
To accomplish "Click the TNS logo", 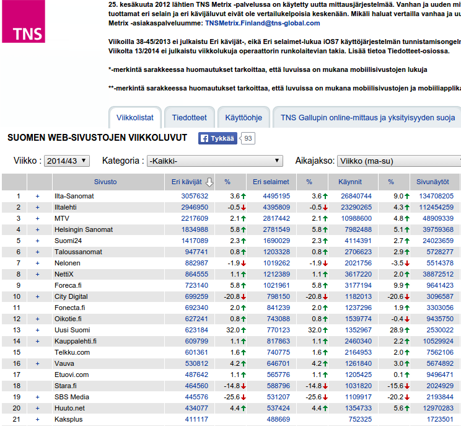I will pos(24,21).
